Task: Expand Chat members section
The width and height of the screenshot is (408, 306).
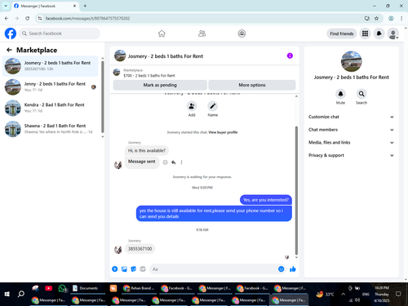Action: [x=351, y=130]
